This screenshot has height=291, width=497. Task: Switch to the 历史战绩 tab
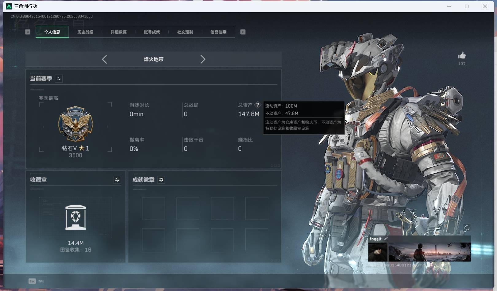tap(85, 32)
